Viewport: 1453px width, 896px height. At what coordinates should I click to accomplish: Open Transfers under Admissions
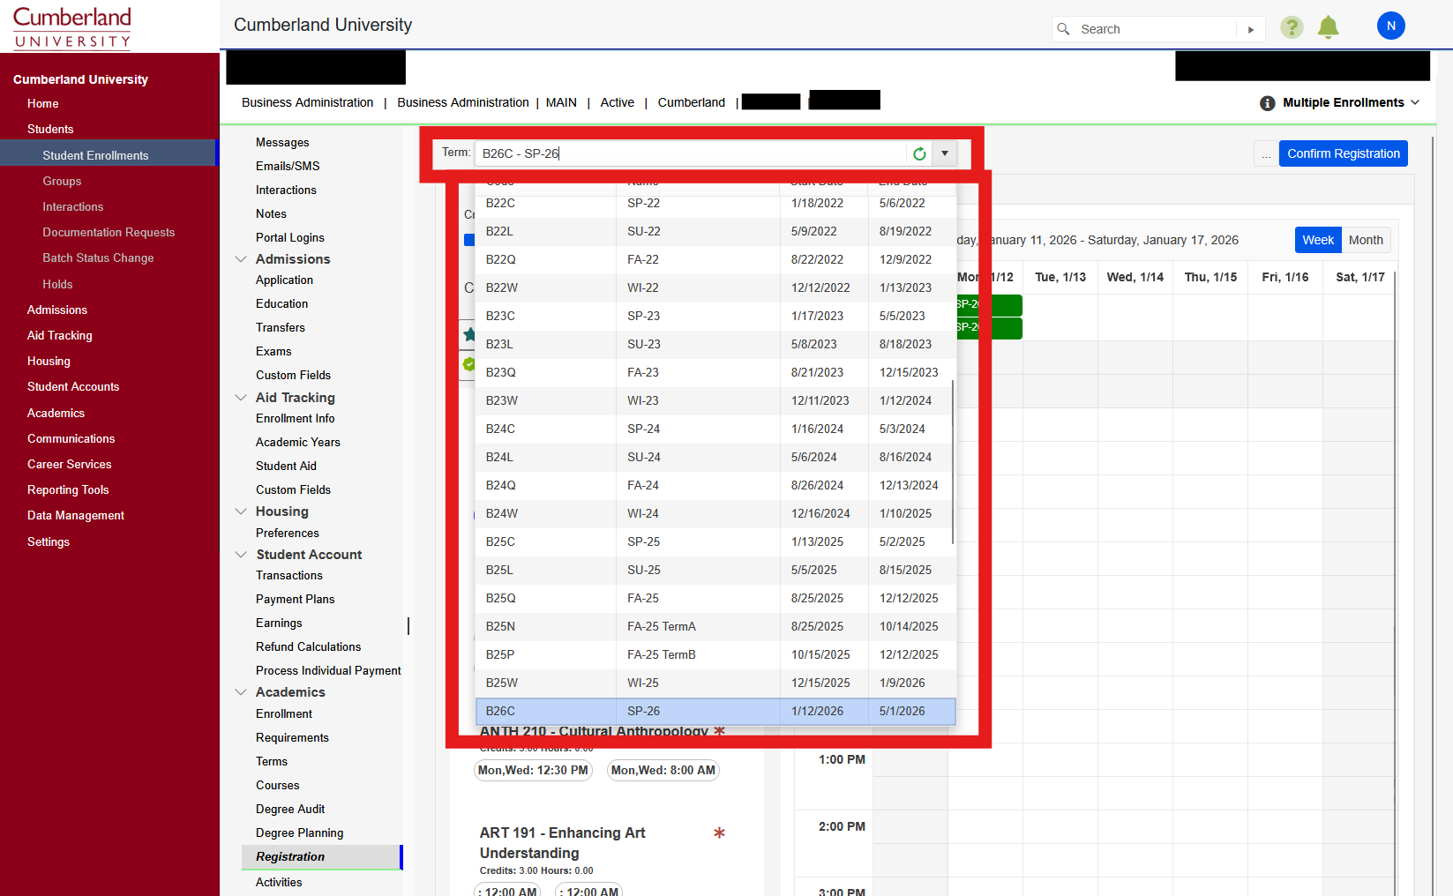(x=281, y=327)
